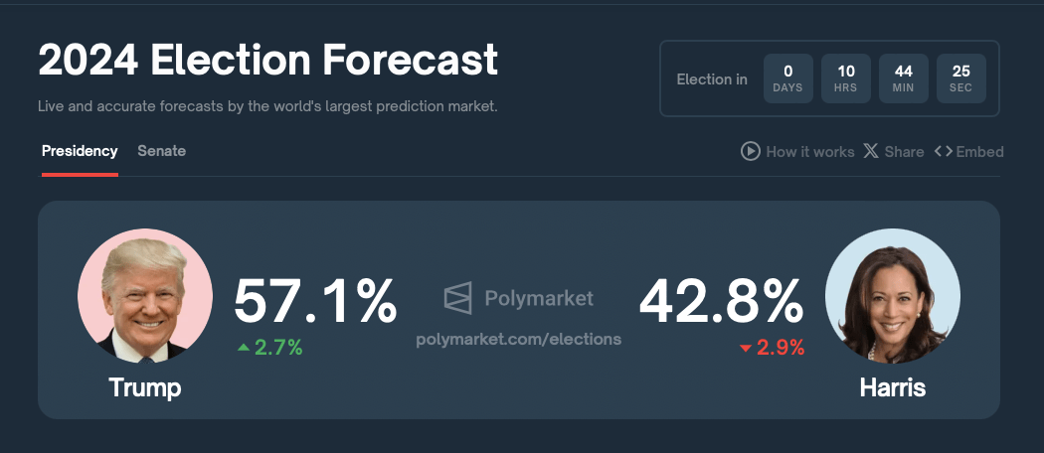
Task: Click the green up arrow under 57.1%
Action: 244,348
